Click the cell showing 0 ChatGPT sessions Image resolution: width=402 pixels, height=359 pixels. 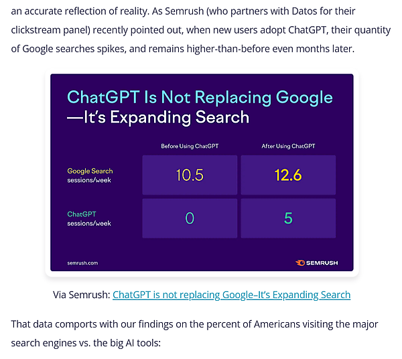point(190,218)
